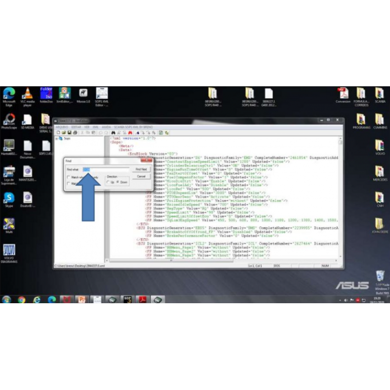Screen dimensions: 390x390
Task: Select the Down direction radio button
Action: coord(117,182)
